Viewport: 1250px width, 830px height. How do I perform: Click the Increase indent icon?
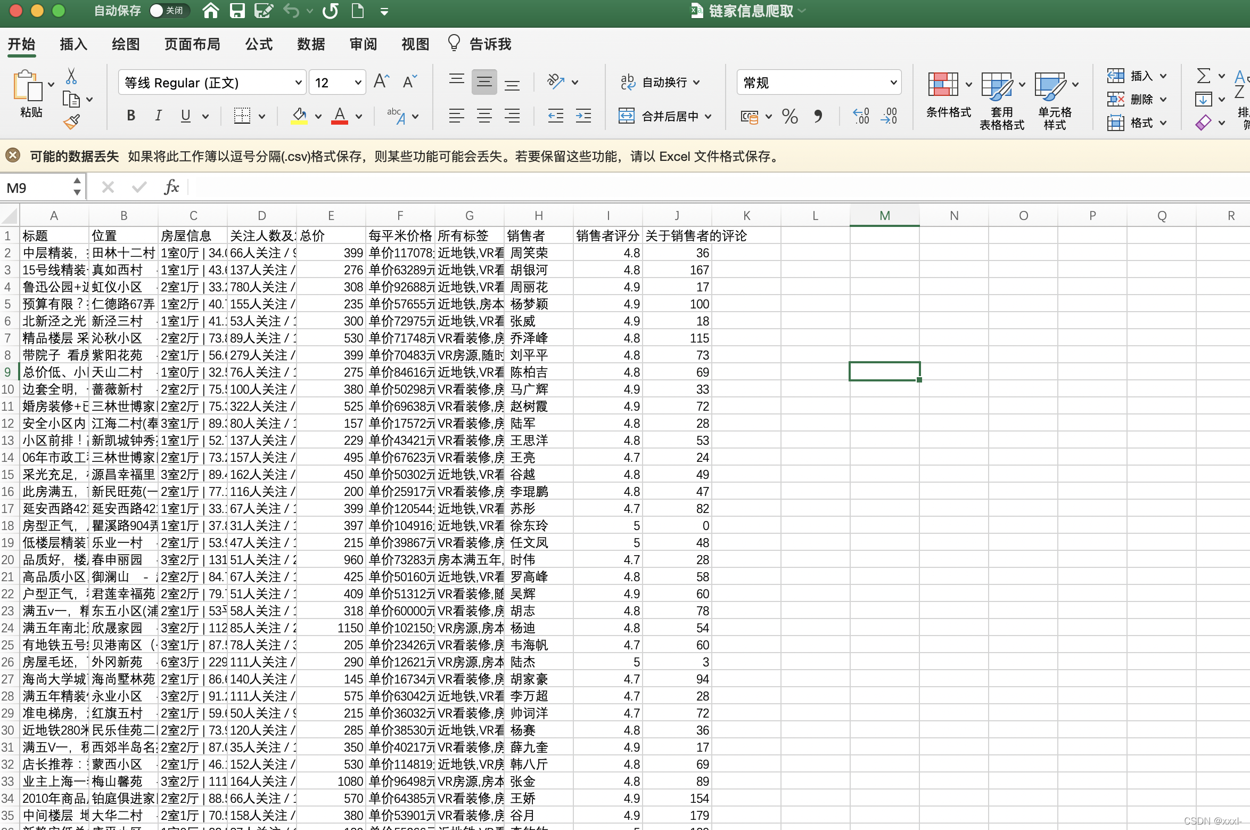[x=583, y=116]
